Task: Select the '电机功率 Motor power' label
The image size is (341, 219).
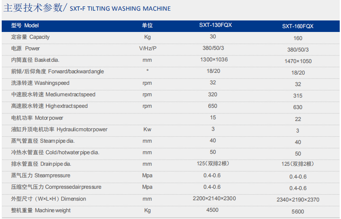Action: coord(37,118)
